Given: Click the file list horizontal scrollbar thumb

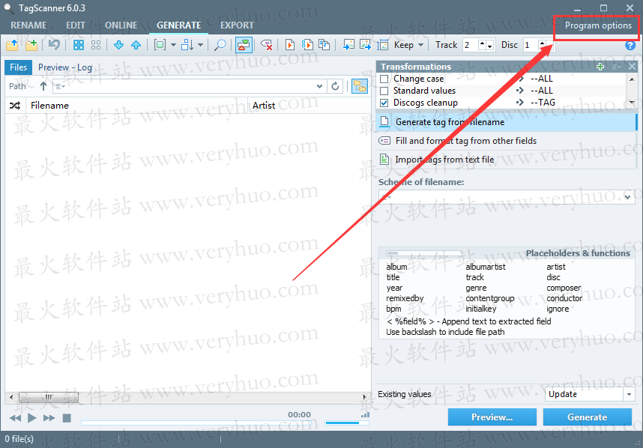Looking at the screenshot, I should [x=49, y=397].
